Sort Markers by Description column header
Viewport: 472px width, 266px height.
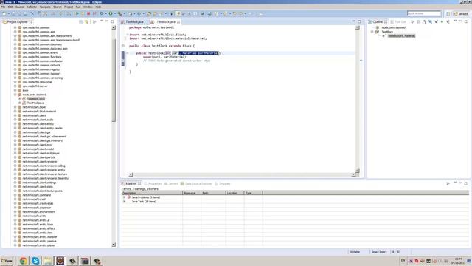(152, 193)
